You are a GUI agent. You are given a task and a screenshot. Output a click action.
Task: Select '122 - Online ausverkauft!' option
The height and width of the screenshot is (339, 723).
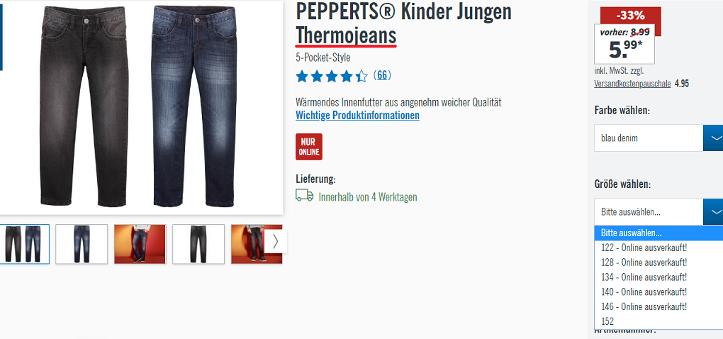click(x=658, y=248)
